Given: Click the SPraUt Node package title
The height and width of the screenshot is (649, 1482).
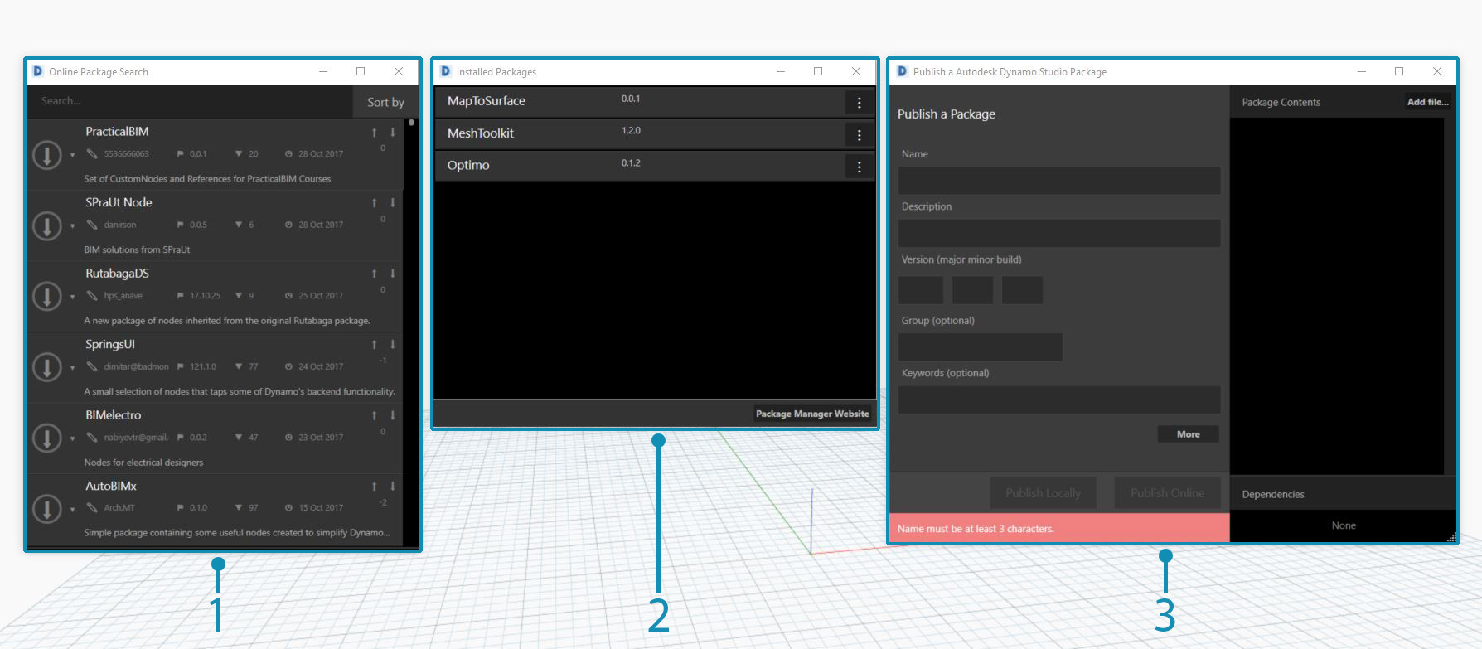Looking at the screenshot, I should pyautogui.click(x=119, y=202).
